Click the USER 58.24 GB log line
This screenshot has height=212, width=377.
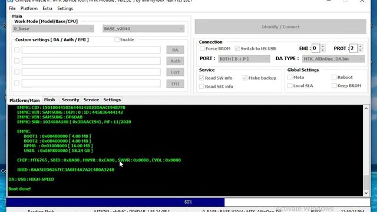point(58,151)
